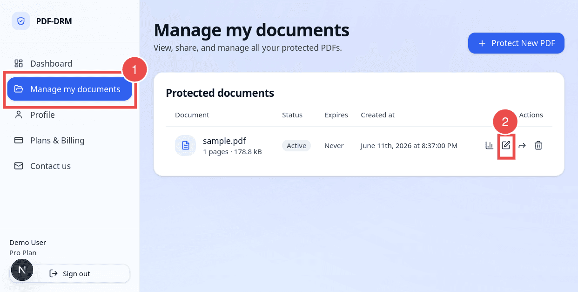
Task: Click the Document column header
Action: tap(192, 115)
